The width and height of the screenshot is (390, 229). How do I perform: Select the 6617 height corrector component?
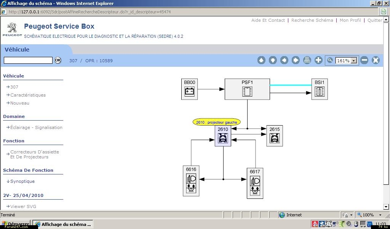pos(255,183)
